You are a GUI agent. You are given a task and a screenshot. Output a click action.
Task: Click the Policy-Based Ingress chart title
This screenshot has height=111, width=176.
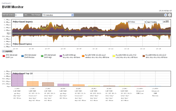click(x=23, y=22)
